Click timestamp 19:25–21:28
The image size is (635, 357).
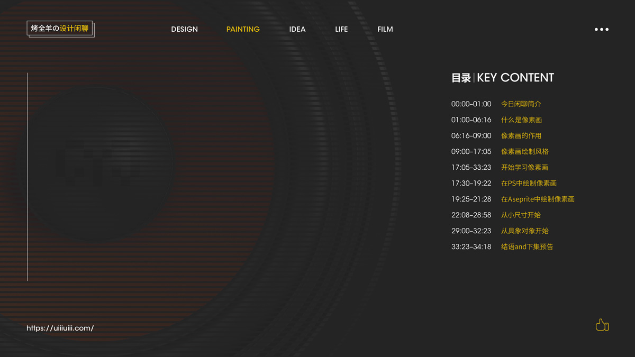click(x=471, y=199)
